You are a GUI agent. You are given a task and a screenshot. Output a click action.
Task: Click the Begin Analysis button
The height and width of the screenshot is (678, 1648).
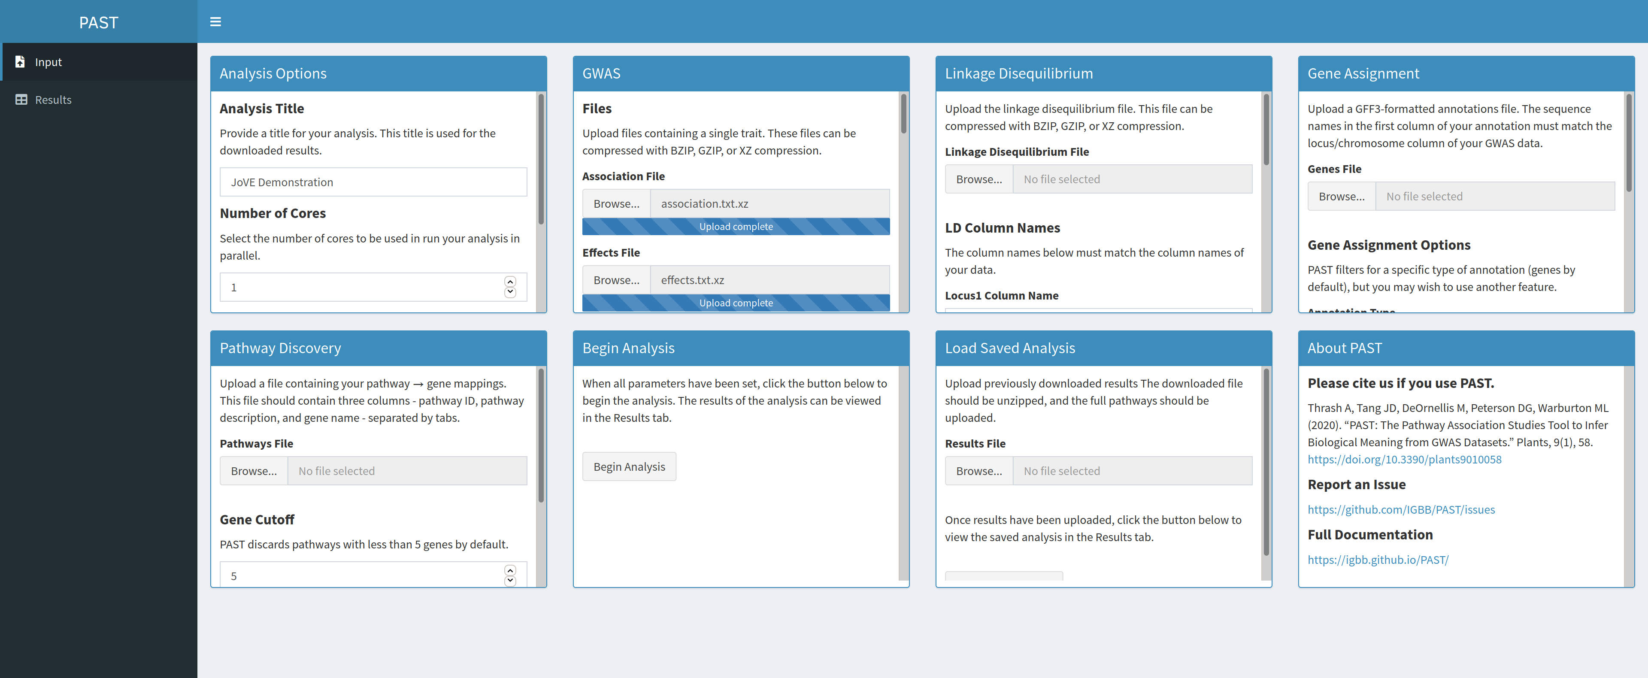(x=629, y=467)
